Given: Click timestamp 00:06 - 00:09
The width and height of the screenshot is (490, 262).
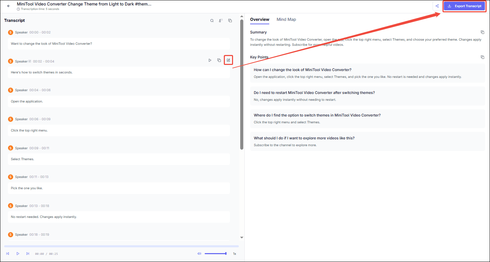Looking at the screenshot, I should (40, 119).
